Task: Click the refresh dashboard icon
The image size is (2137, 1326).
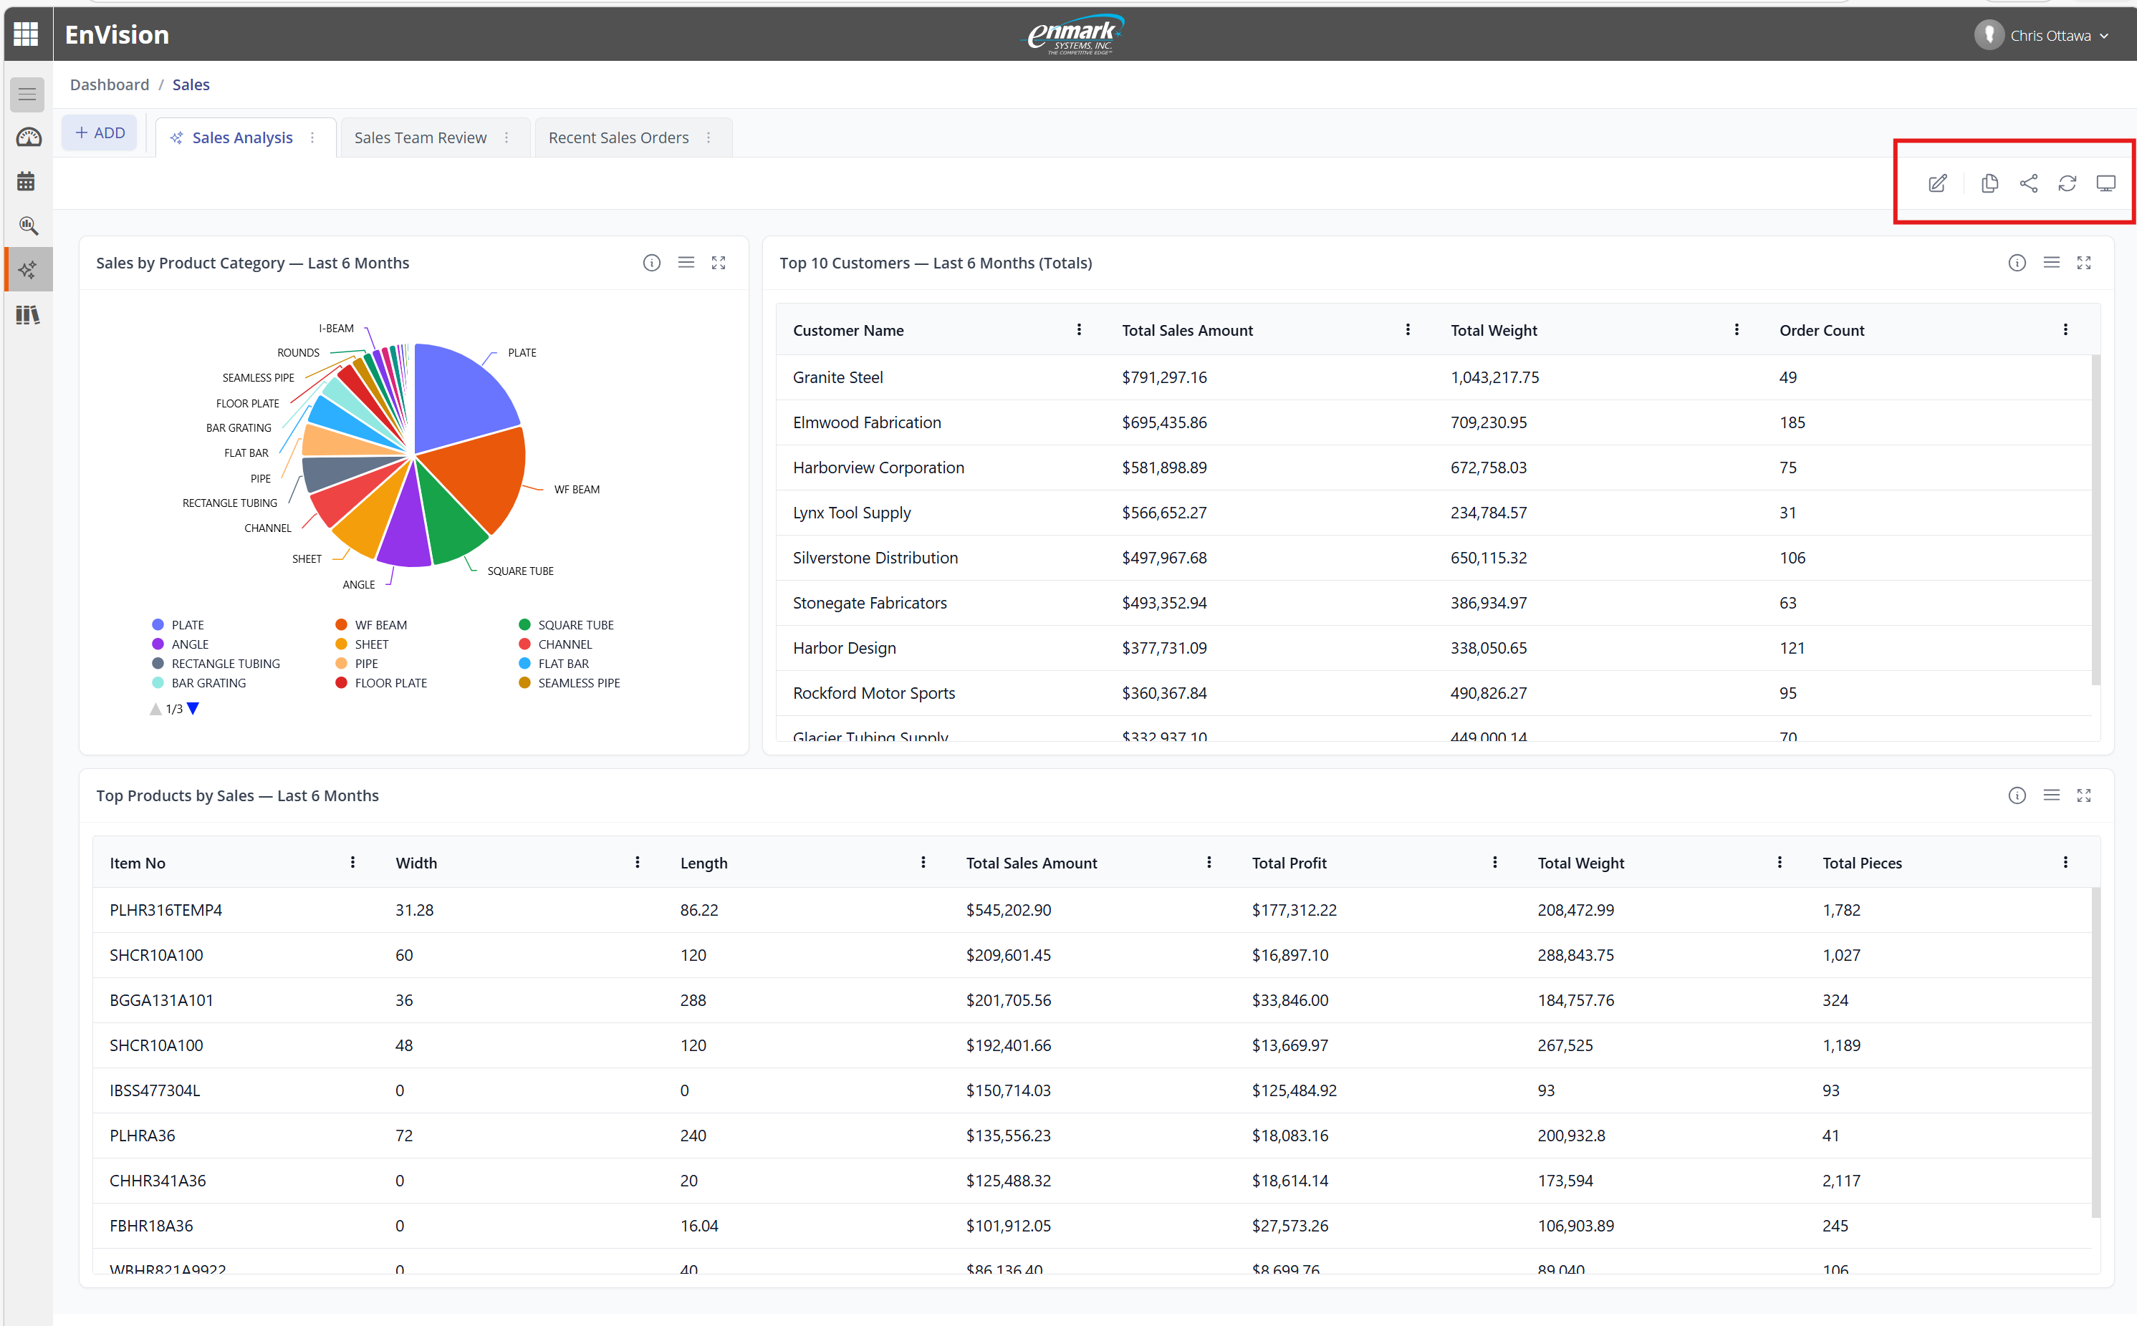Action: (2067, 183)
